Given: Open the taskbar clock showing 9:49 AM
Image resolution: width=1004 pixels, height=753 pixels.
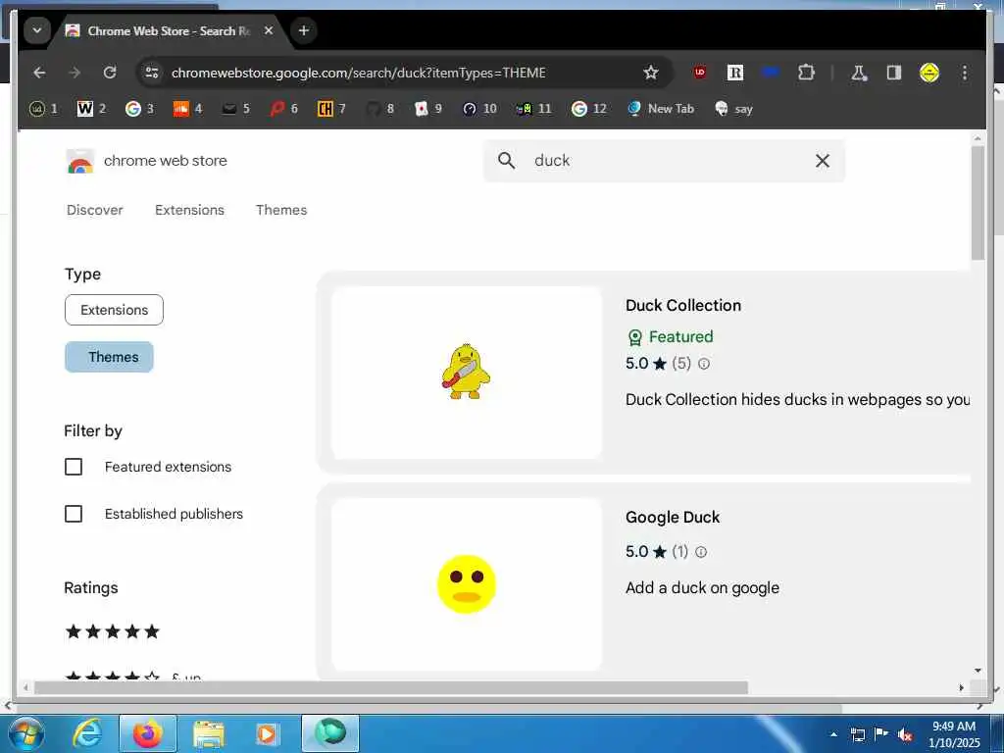Looking at the screenshot, I should pos(954,733).
